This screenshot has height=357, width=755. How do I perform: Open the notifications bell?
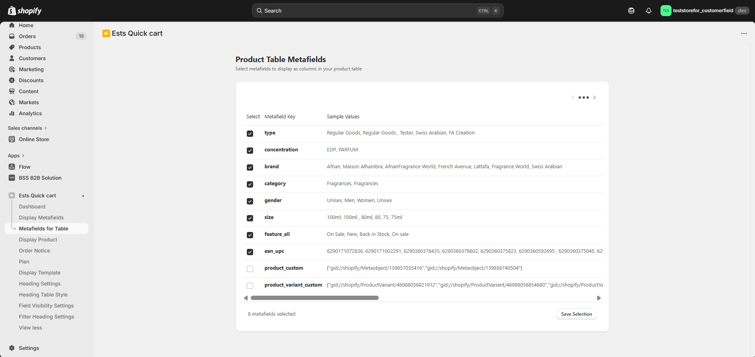648,11
